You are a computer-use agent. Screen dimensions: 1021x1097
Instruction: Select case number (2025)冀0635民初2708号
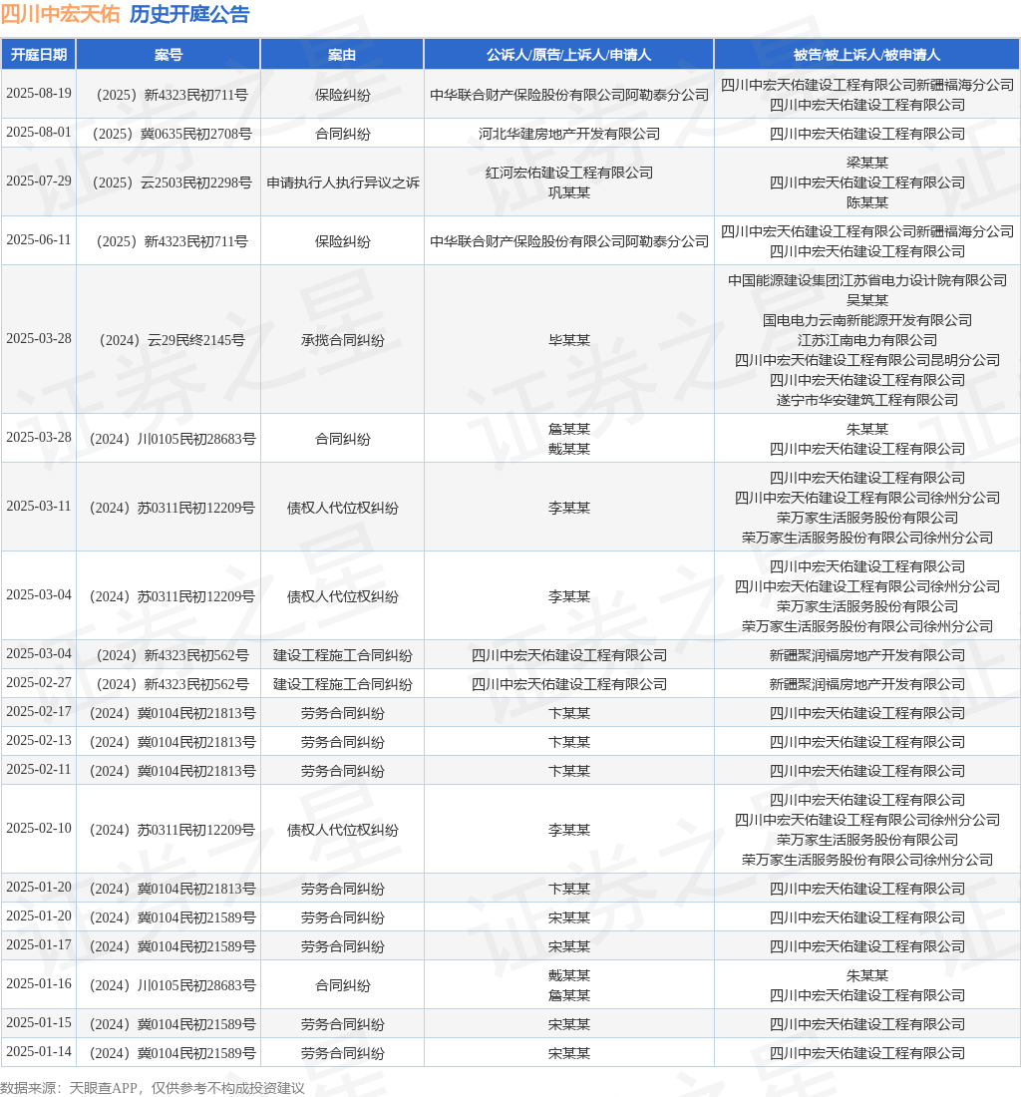[170, 134]
